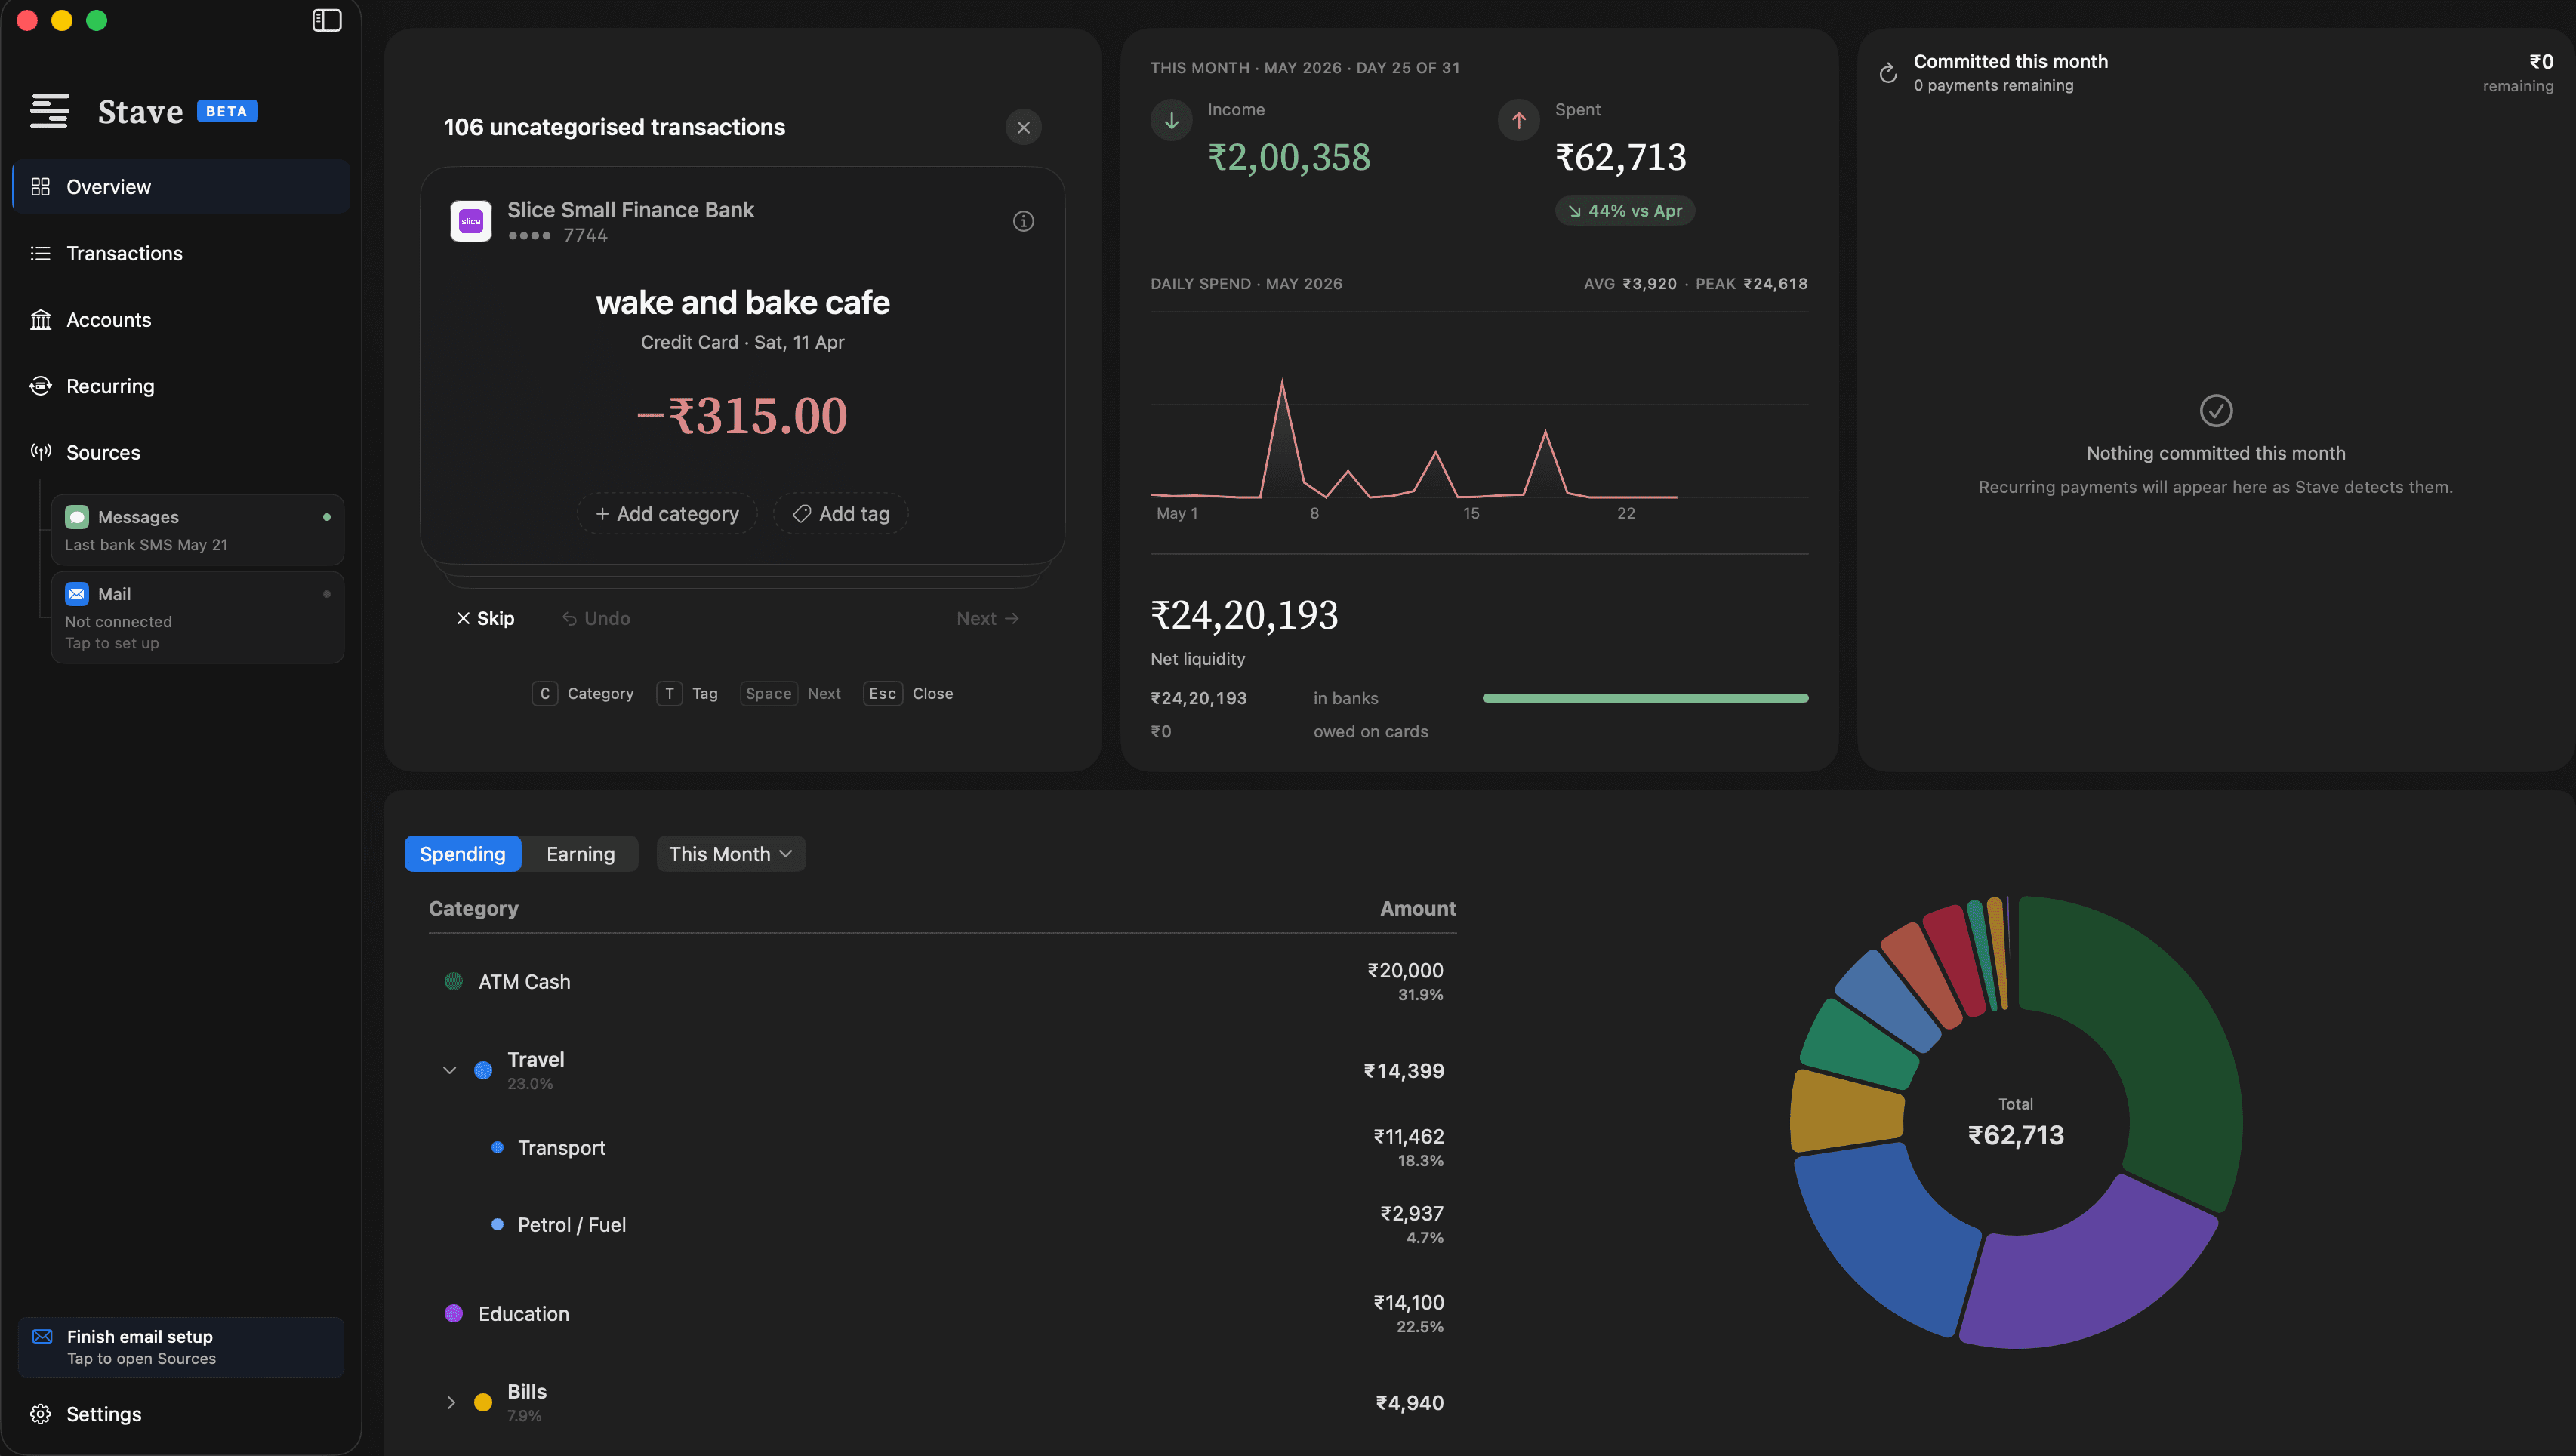
Task: Skip this transaction
Action: tap(485, 618)
